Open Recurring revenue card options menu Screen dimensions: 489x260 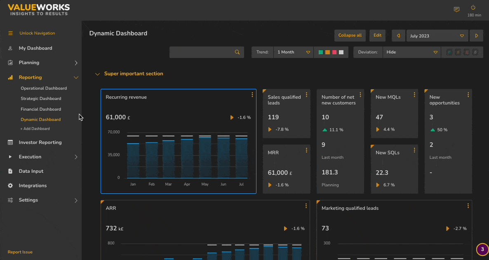click(x=252, y=95)
